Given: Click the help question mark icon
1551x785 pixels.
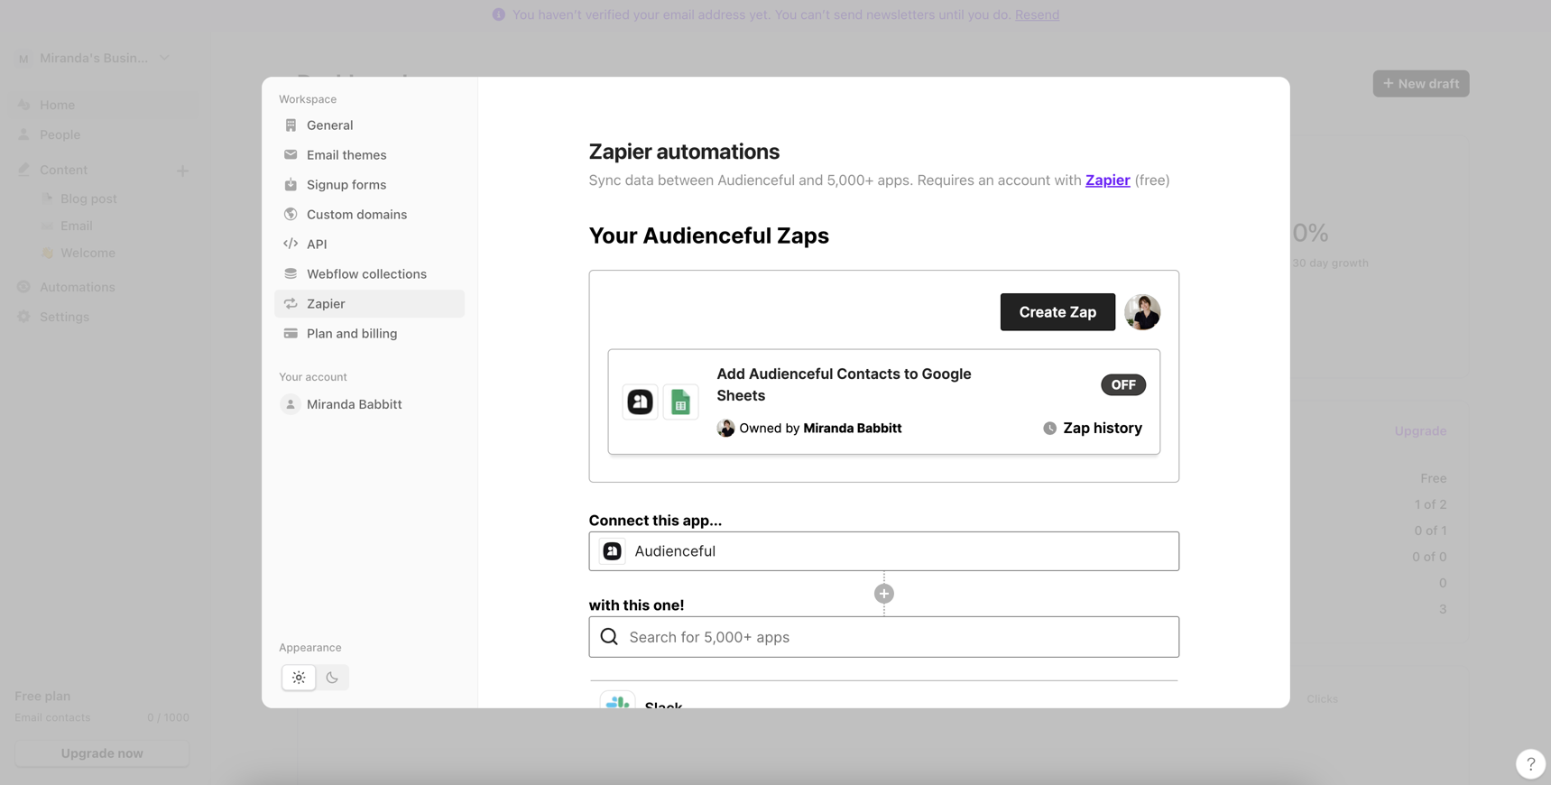Looking at the screenshot, I should click(x=1529, y=763).
